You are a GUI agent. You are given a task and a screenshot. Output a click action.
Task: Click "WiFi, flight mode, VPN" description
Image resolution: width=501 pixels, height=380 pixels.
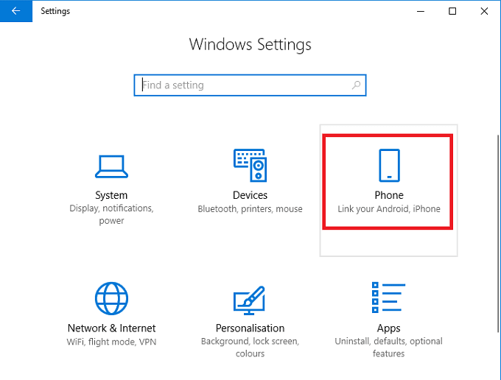(111, 342)
